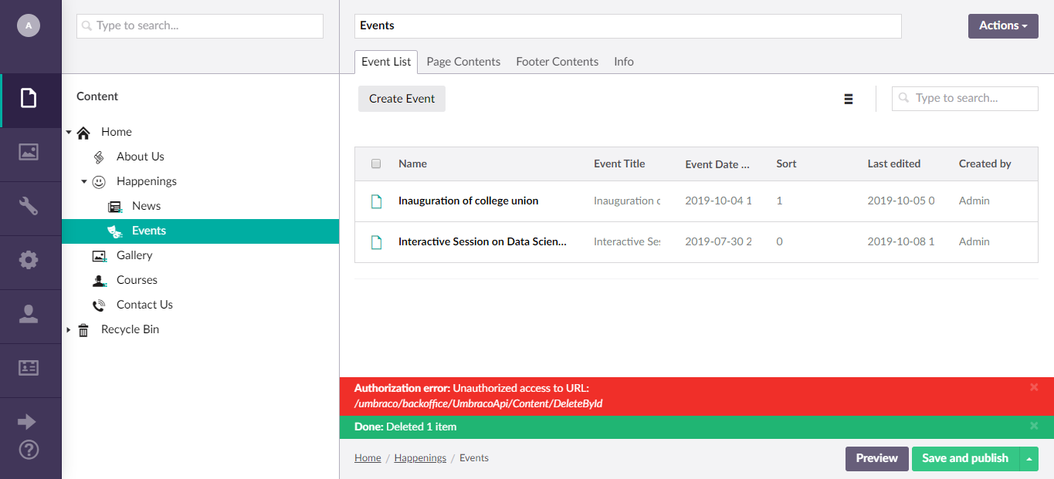Open Inauguration of college union event
1054x479 pixels.
[x=468, y=201]
